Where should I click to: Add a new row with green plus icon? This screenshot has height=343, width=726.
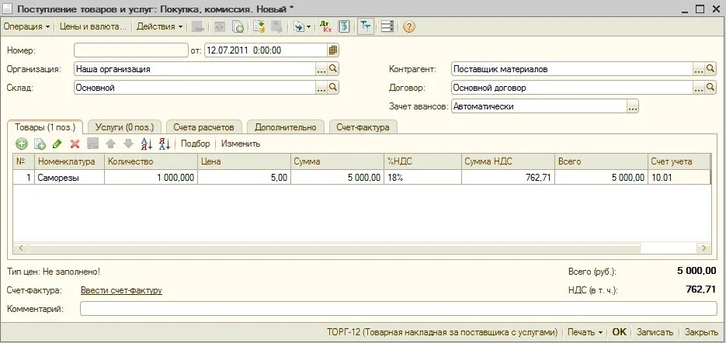(21, 144)
